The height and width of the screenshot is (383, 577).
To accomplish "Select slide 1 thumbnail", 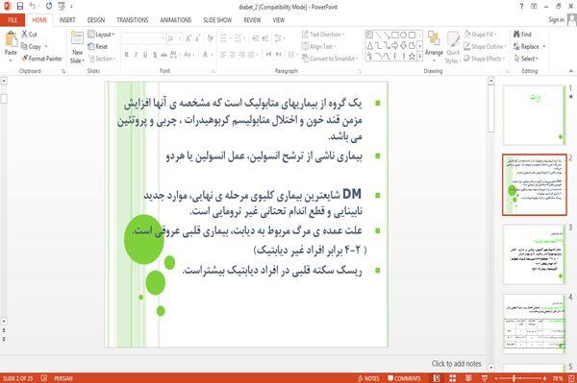I will pos(534,115).
